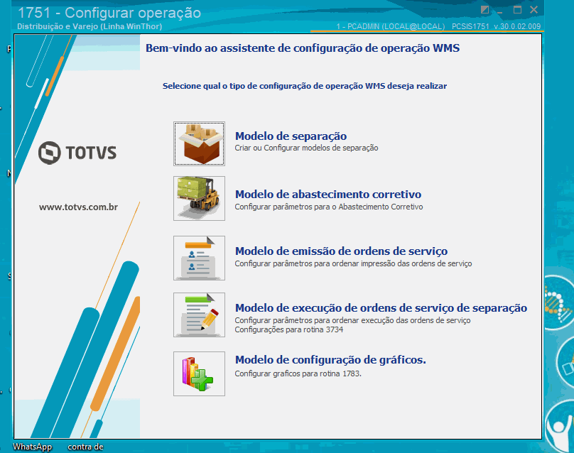Open the forklift Abastecimento Corretivo icon
The height and width of the screenshot is (453, 574).
point(199,198)
